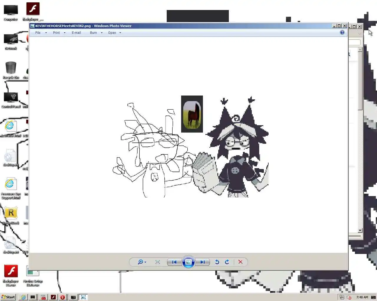The width and height of the screenshot is (377, 301).
Task: Select the Freeware Sys Support.html file
Action: coord(11,188)
